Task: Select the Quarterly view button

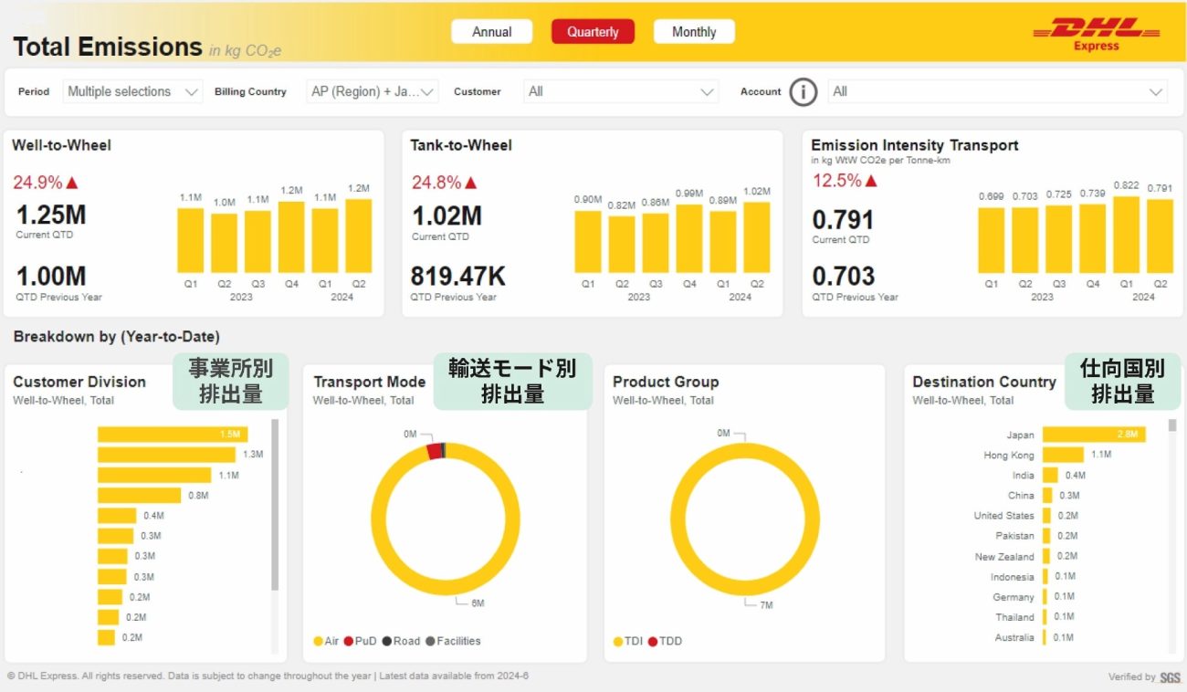Action: tap(593, 32)
